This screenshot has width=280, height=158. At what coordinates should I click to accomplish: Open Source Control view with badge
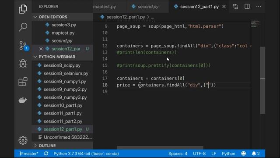click(24, 46)
